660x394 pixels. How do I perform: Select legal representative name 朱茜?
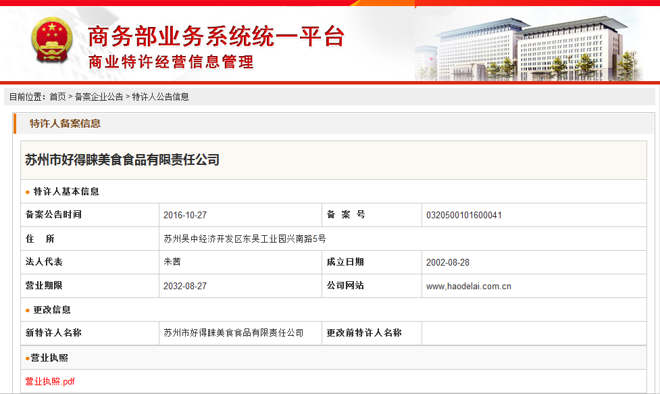[x=172, y=262]
